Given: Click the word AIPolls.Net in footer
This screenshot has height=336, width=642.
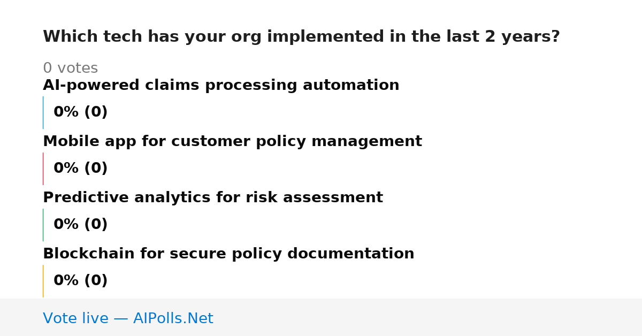Looking at the screenshot, I should pyautogui.click(x=173, y=318).
